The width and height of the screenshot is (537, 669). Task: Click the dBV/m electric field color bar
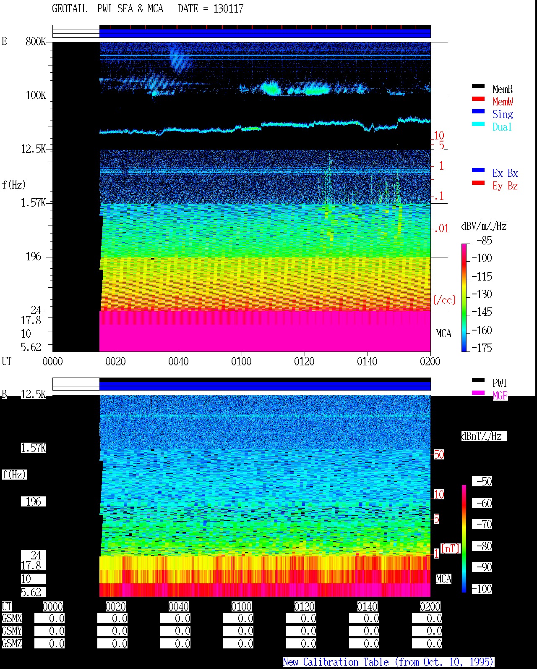click(464, 297)
